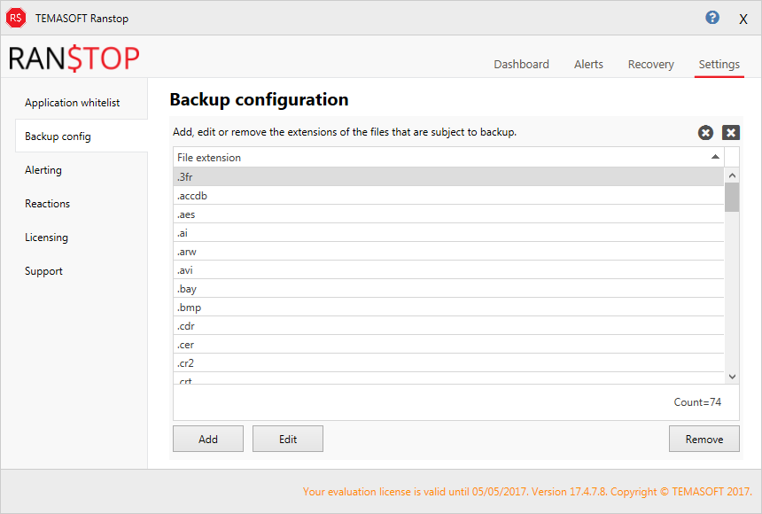Select Application whitelist in the sidebar
Viewport: 762px width, 514px height.
pyautogui.click(x=72, y=103)
